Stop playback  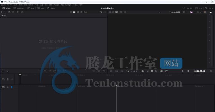coord(152,71)
